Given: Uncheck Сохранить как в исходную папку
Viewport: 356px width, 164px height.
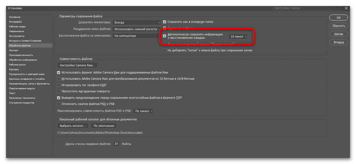Looking at the screenshot, I should (x=165, y=22).
